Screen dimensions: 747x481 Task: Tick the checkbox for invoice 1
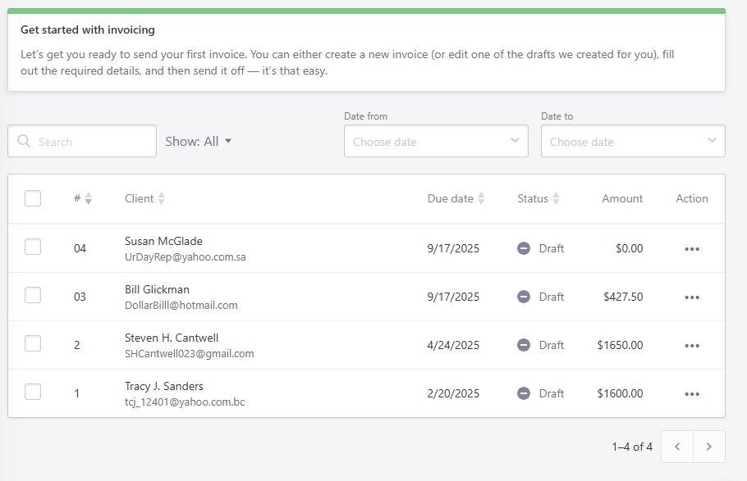33,393
